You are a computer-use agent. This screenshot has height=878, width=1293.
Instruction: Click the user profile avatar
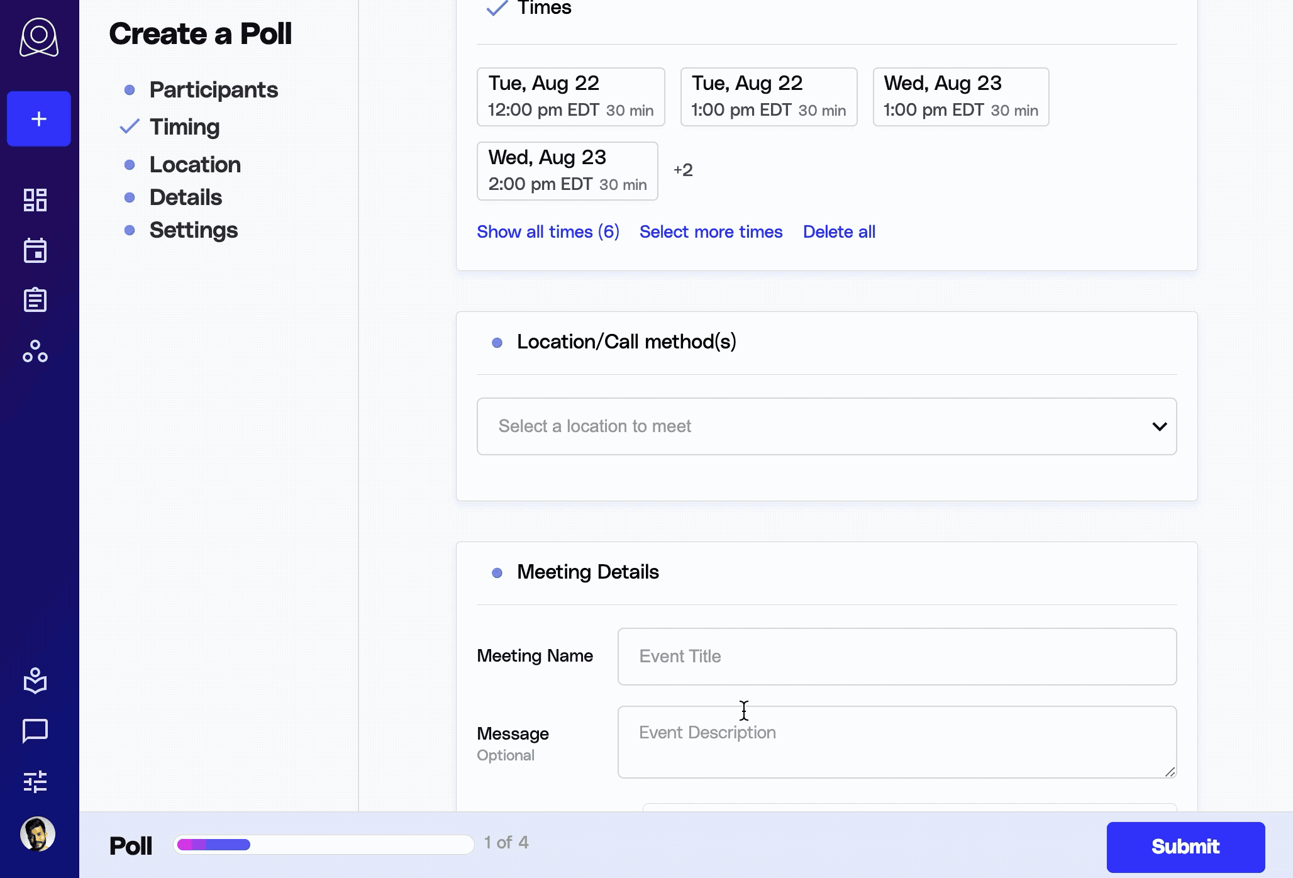tap(38, 834)
